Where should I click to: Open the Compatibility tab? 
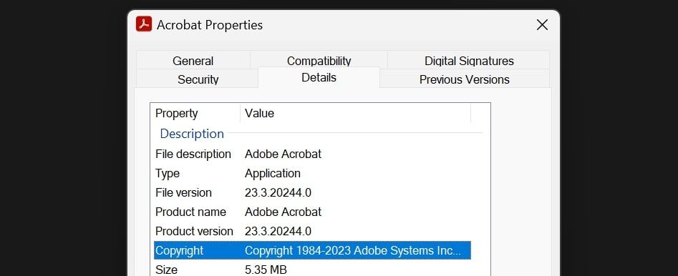(x=319, y=61)
